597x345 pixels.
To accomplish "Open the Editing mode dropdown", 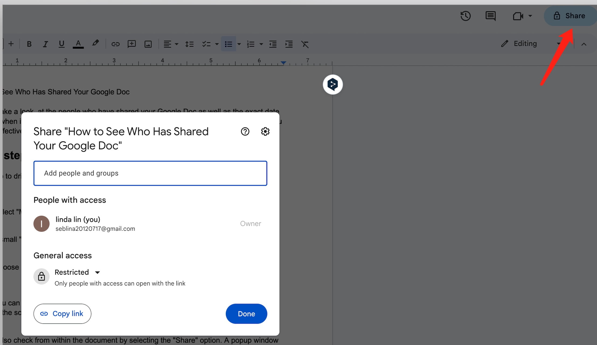I will pyautogui.click(x=531, y=44).
